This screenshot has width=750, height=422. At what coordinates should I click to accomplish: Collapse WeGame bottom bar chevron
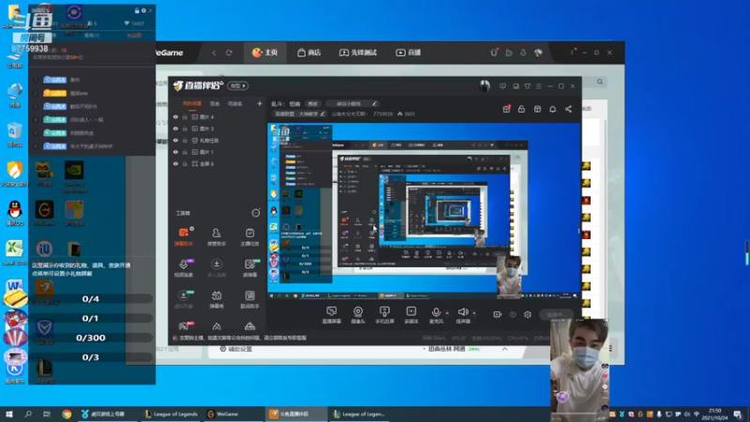click(x=504, y=349)
